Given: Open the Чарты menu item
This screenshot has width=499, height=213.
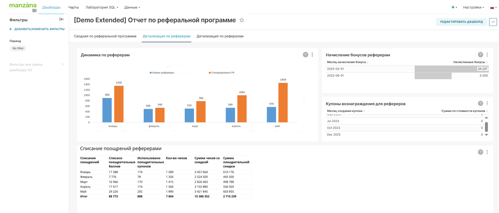Looking at the screenshot, I should [73, 7].
